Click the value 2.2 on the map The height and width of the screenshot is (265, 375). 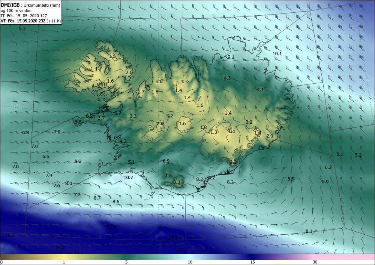[233, 162]
